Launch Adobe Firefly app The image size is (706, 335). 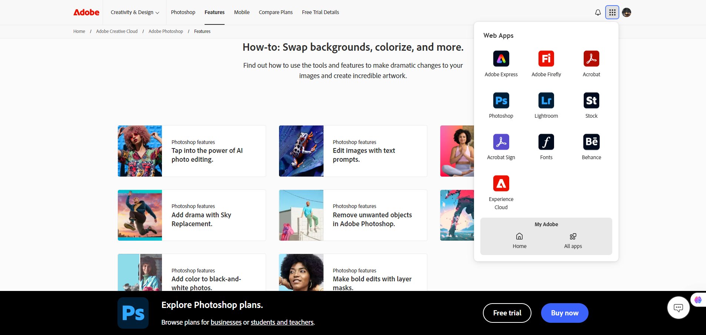546,64
